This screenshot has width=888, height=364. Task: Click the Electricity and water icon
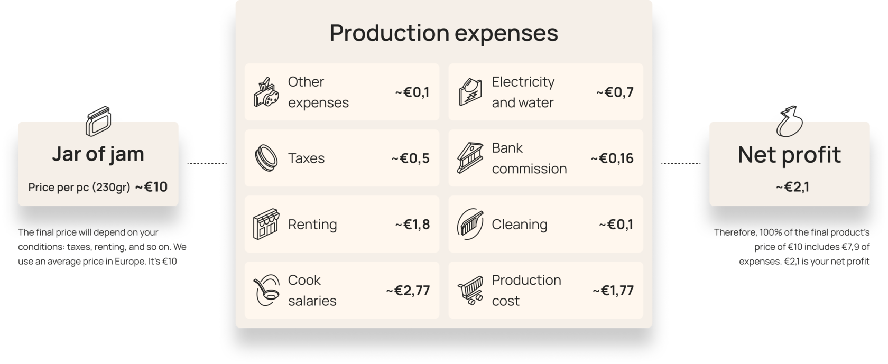(470, 92)
